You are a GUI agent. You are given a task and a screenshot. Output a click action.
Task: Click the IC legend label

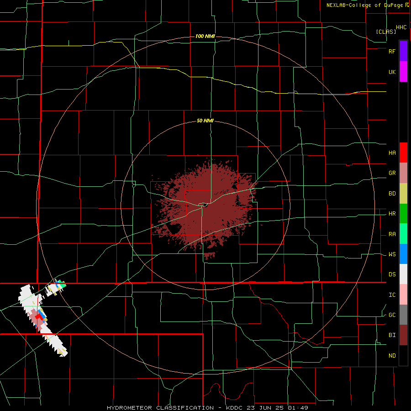point(392,295)
